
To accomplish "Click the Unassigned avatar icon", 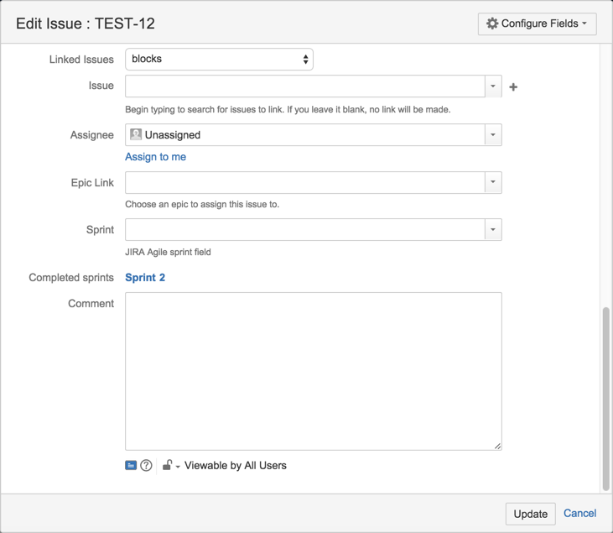I will click(x=136, y=134).
